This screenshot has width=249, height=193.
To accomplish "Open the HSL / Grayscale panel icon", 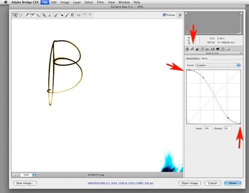I will coord(202,49).
